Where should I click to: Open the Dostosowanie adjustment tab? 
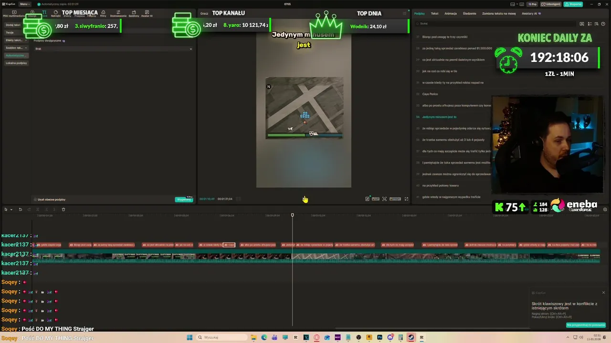(118, 13)
